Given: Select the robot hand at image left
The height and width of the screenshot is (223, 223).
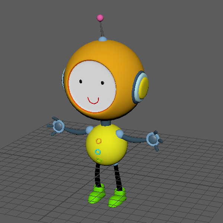Looking at the screenshot, I should coord(58,126).
